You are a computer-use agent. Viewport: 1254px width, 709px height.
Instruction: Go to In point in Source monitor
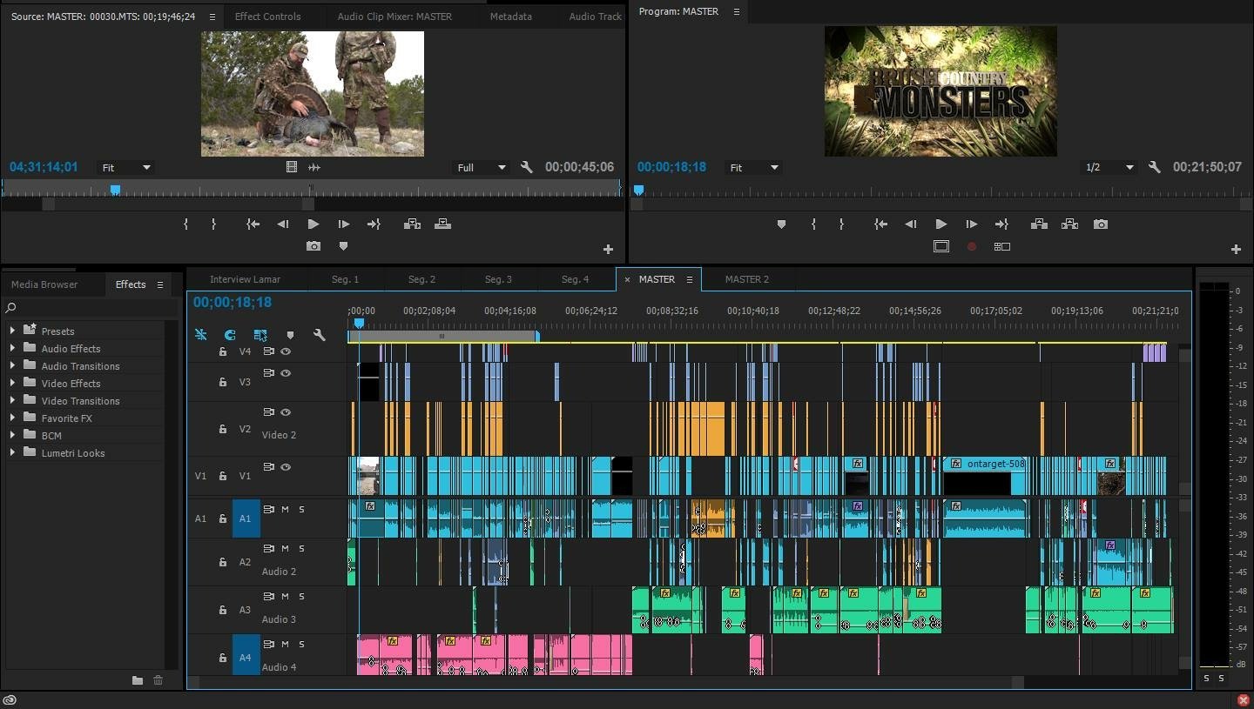click(x=253, y=224)
